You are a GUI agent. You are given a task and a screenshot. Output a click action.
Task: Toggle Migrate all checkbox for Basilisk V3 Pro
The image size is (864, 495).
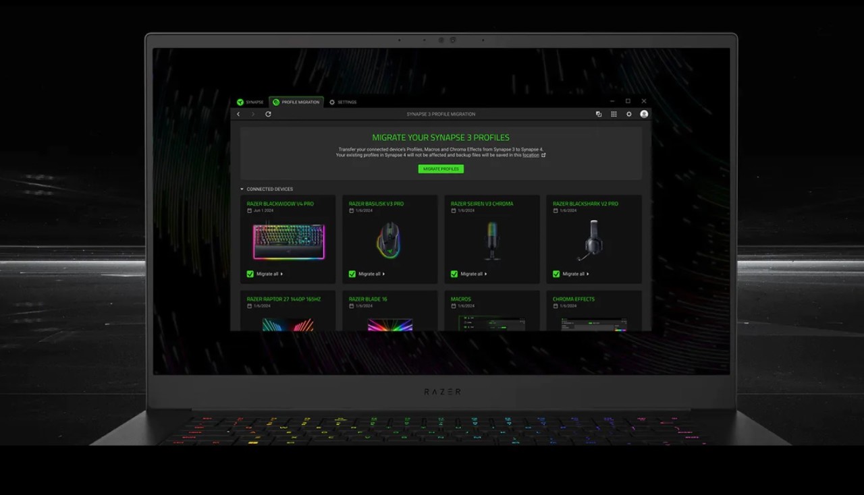point(352,274)
